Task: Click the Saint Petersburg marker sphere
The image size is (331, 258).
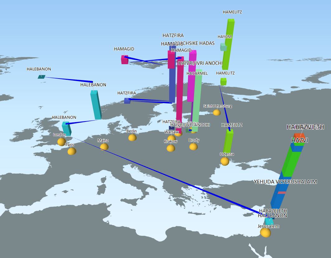Action: pyautogui.click(x=217, y=112)
